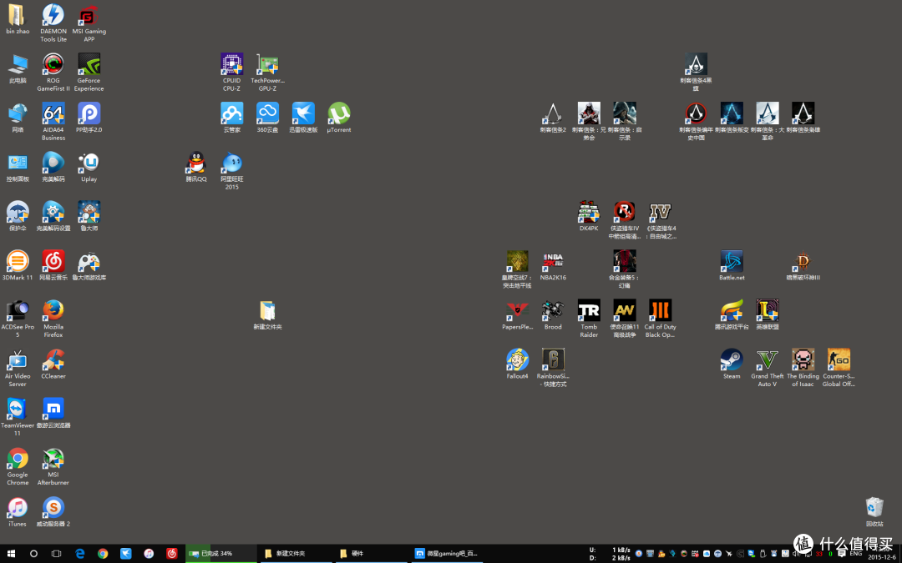Open AIDA64 Business icon
This screenshot has height=563, width=902.
pos(53,121)
